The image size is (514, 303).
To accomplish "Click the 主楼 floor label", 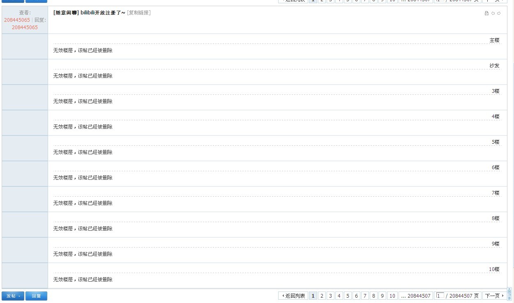I will click(x=494, y=40).
